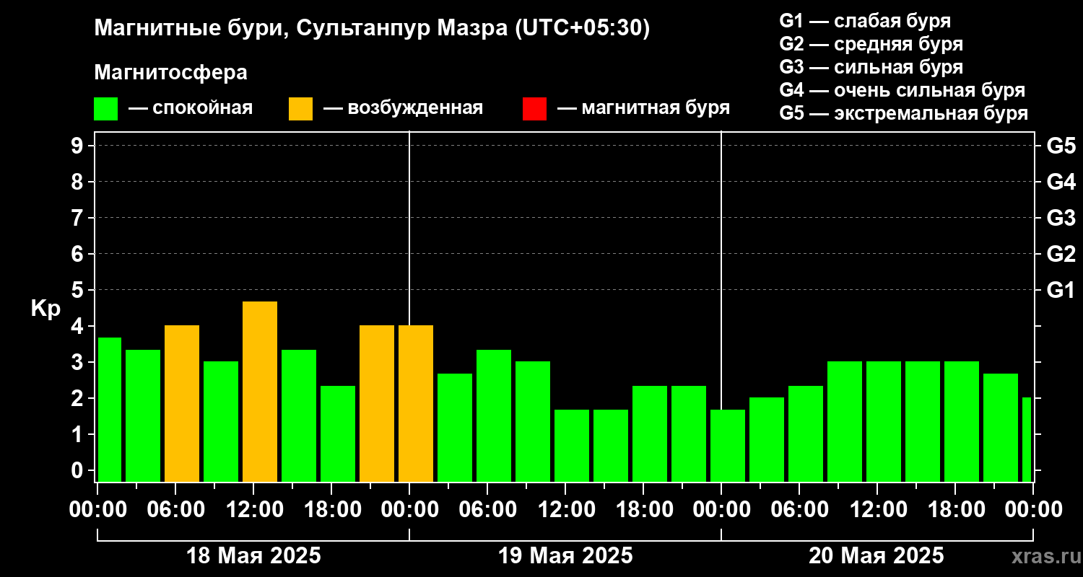Click the '— спокойная' legend label
The height and width of the screenshot is (577, 1083).
click(x=191, y=108)
